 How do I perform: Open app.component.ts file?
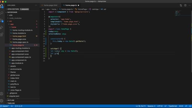point(19,60)
